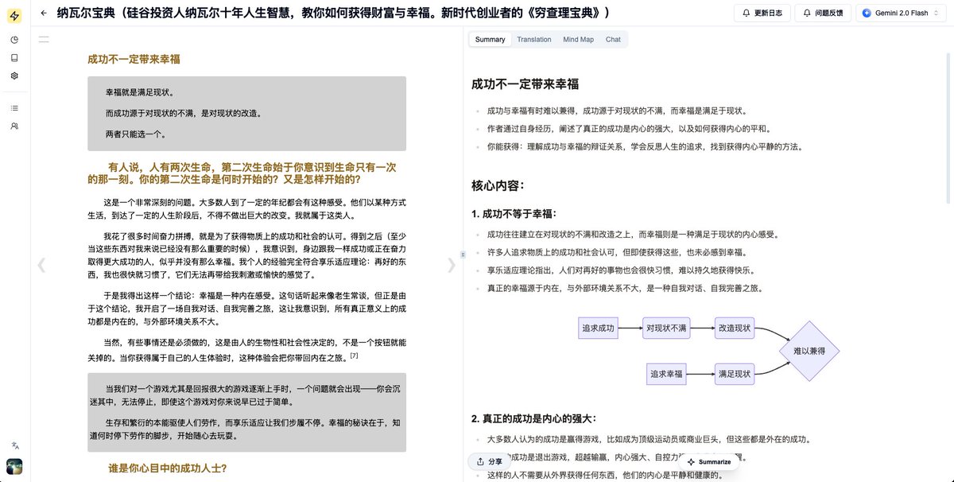Open the pie chart statistics icon in sidebar
This screenshot has height=482, width=954.
point(14,40)
